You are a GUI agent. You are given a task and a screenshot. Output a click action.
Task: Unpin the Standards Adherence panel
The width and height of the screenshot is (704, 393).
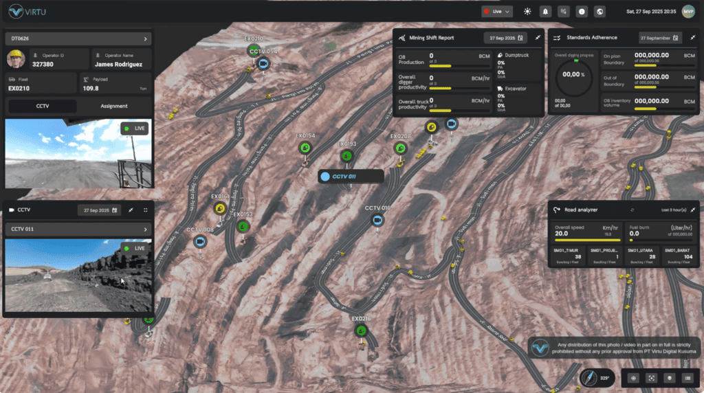click(693, 38)
